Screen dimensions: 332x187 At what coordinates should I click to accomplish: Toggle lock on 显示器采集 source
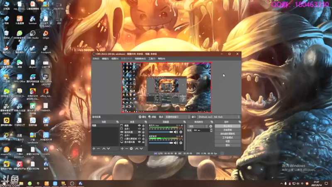point(143,142)
